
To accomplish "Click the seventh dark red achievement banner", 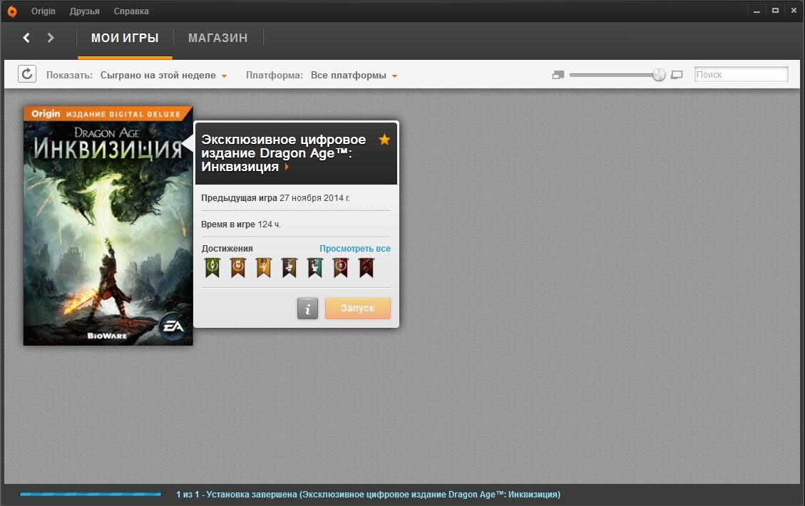I will [x=366, y=267].
